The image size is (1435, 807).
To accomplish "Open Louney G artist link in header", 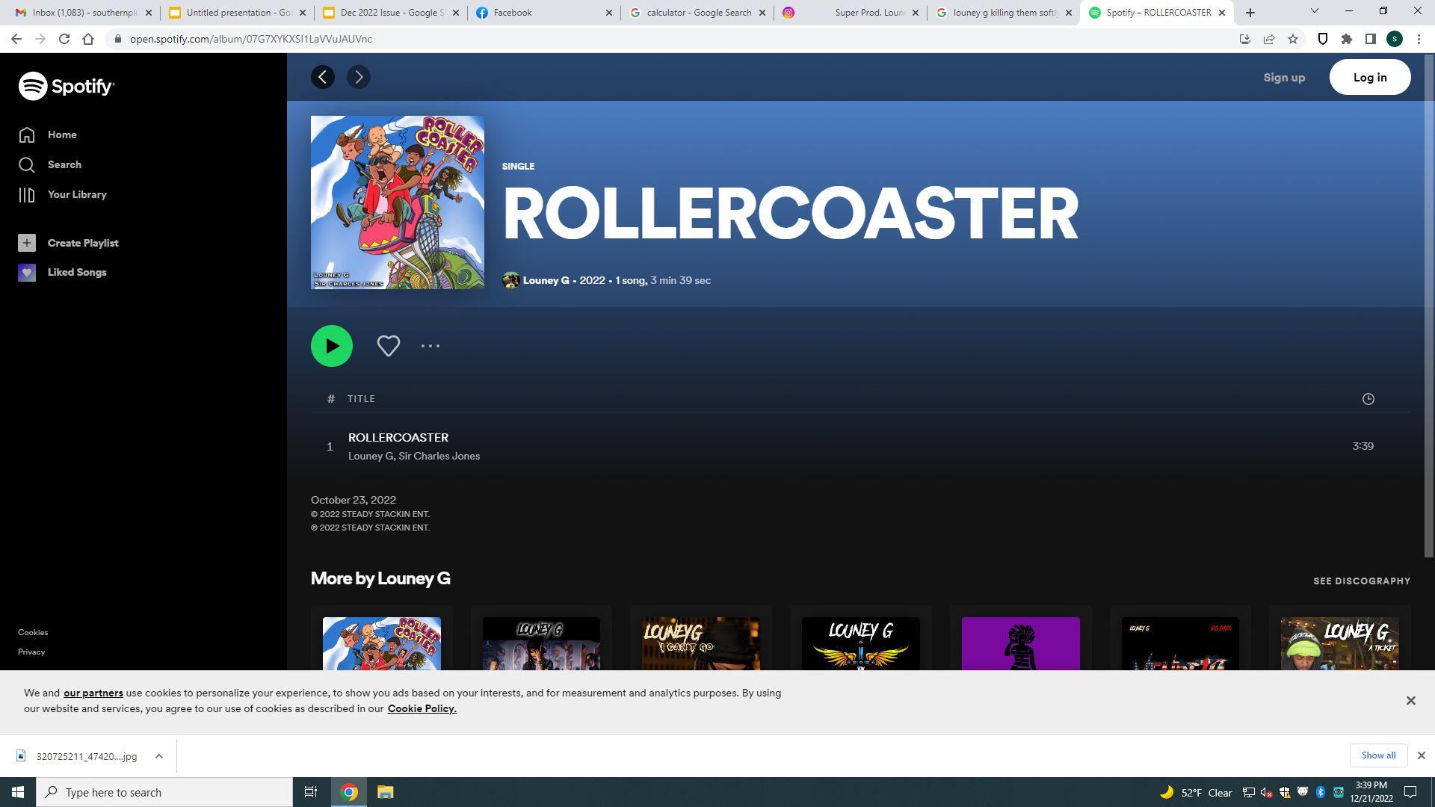I will (546, 280).
